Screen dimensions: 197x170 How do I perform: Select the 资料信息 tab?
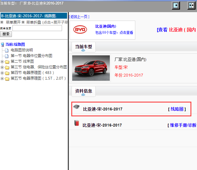(83, 91)
